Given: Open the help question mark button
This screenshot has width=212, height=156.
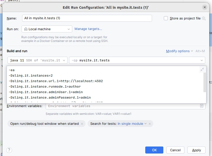Looking at the screenshot, I should [x=9, y=150].
